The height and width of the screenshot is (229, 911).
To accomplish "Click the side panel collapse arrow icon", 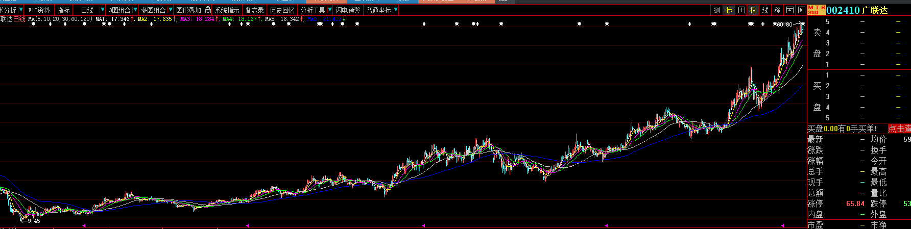I will pos(801,10).
